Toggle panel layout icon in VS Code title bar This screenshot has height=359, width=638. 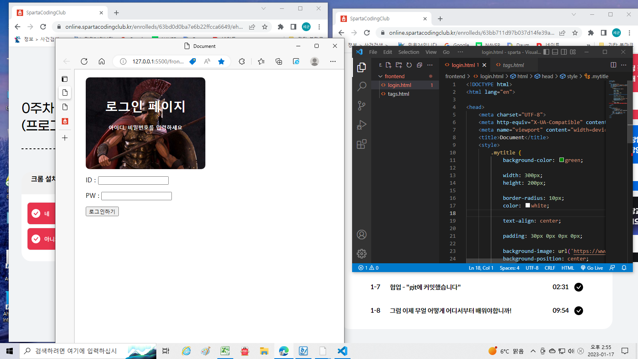555,52
